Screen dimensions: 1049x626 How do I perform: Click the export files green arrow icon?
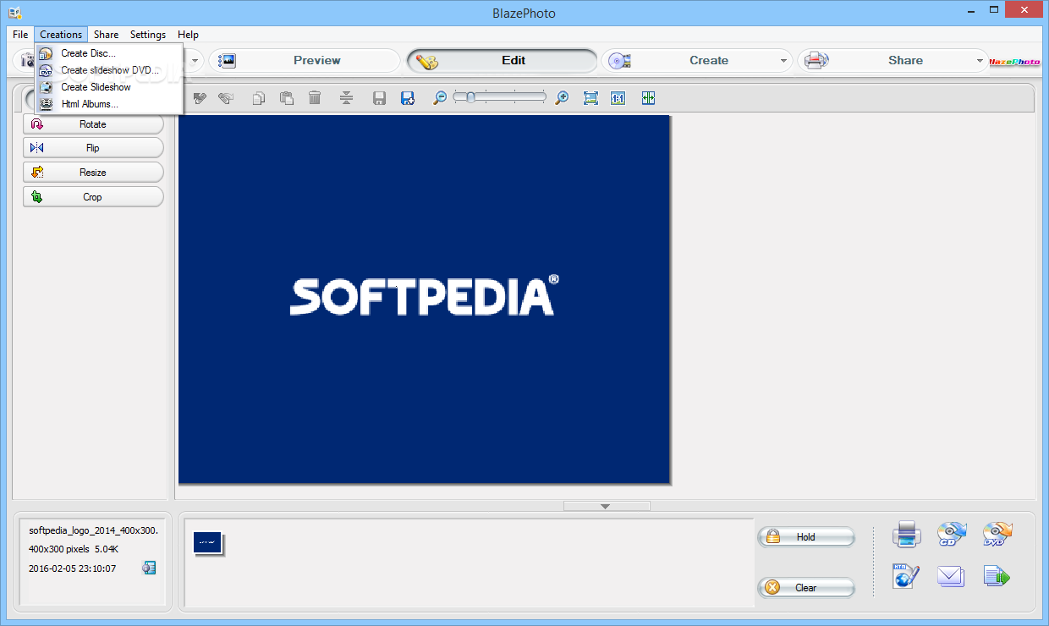[x=997, y=577]
